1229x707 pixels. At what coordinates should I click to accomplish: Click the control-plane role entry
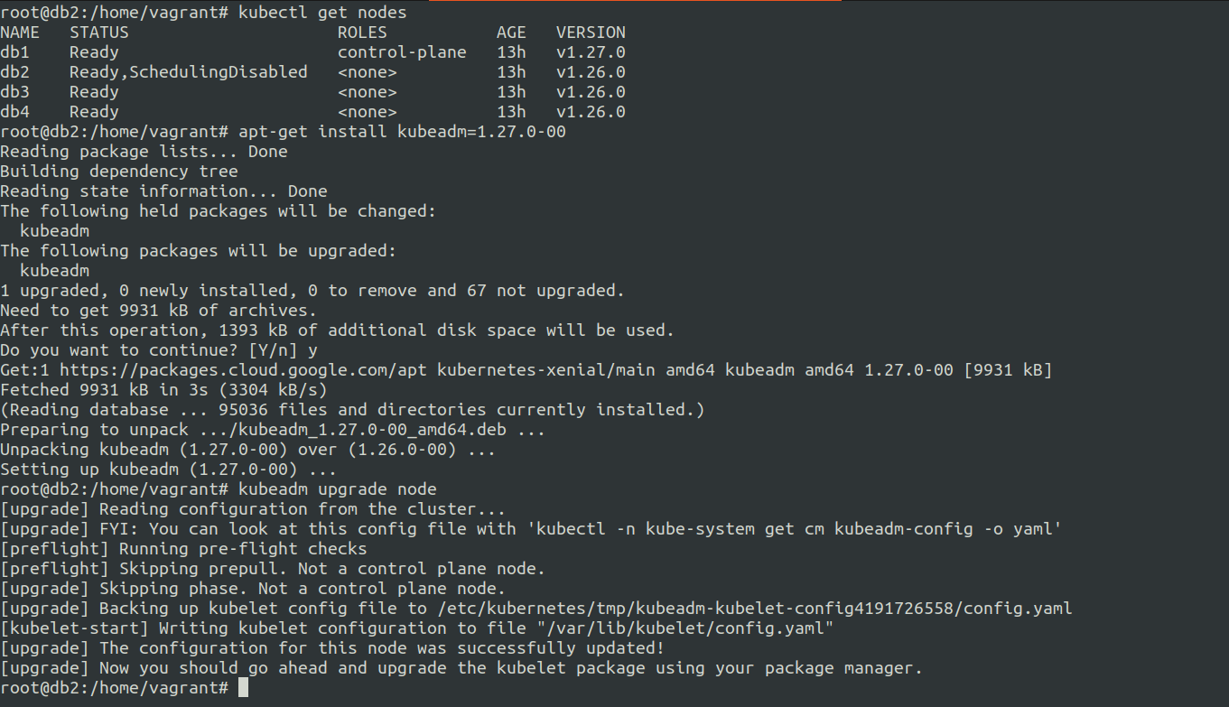click(402, 52)
